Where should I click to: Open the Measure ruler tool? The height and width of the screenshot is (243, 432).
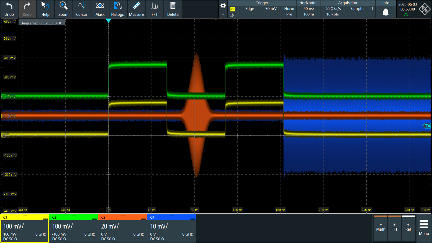(x=136, y=6)
